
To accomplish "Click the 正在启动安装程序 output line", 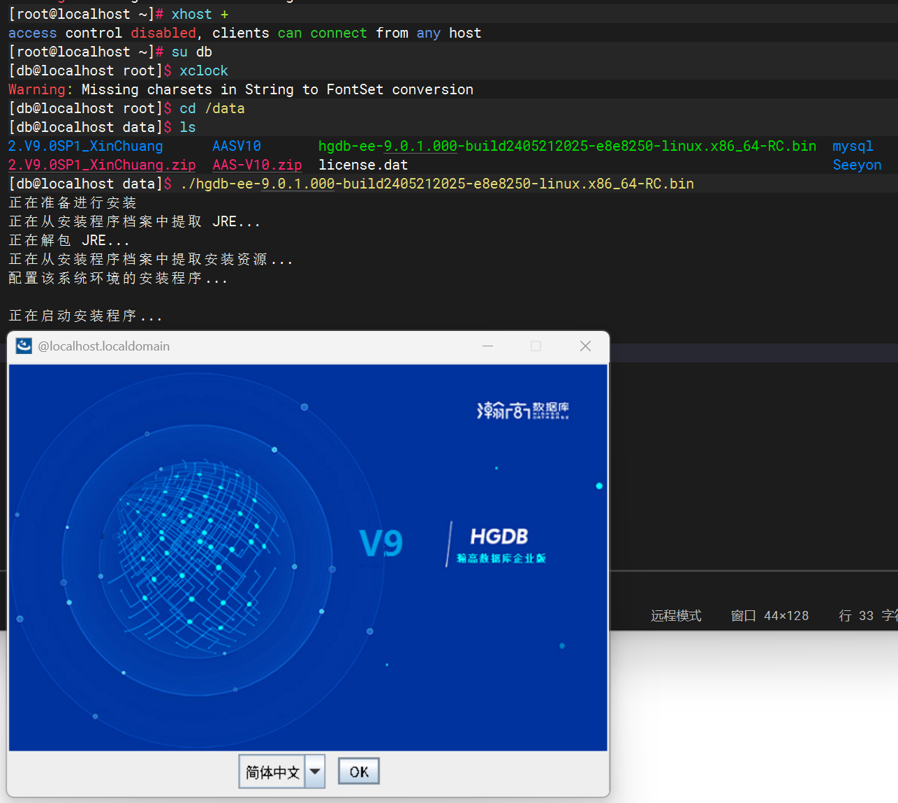I will click(85, 316).
